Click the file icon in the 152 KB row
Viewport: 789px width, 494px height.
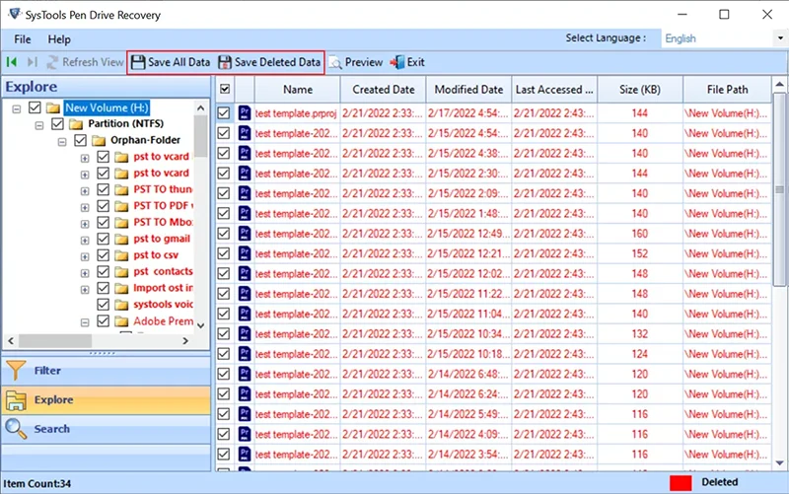click(245, 253)
